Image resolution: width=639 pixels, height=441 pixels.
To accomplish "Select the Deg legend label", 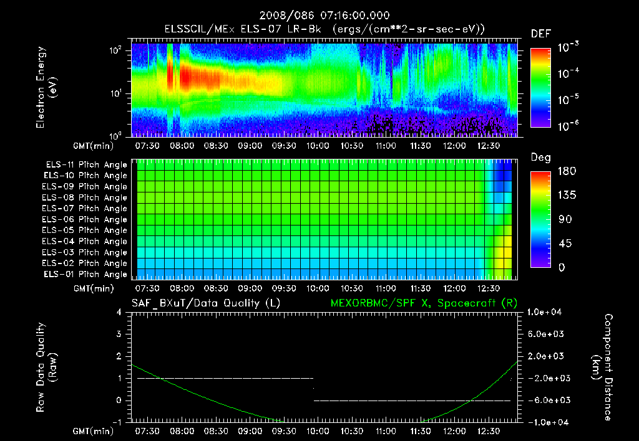I will tap(541, 158).
